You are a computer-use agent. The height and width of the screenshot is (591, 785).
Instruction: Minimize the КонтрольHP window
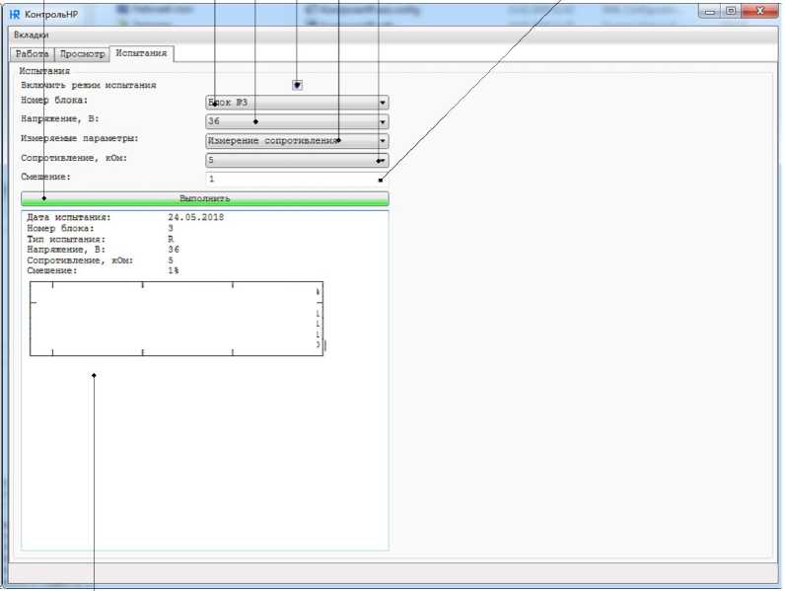tap(709, 11)
